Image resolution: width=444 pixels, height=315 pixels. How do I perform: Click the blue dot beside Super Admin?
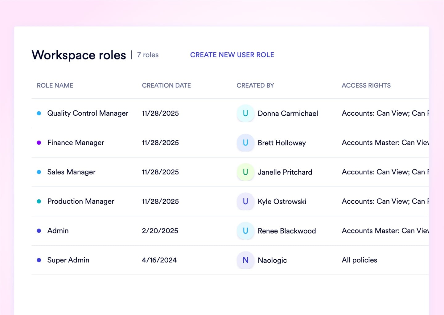(39, 260)
